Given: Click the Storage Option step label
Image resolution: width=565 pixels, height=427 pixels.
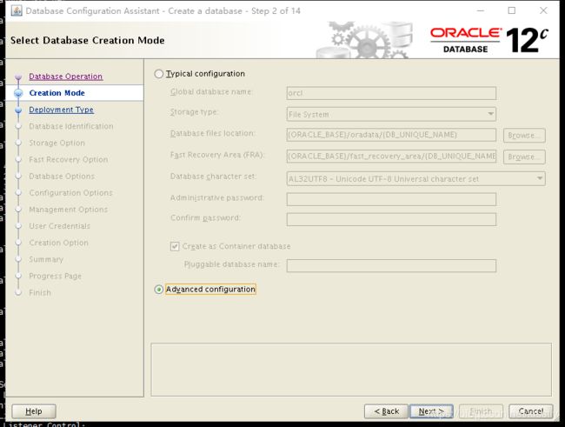Looking at the screenshot, I should (x=56, y=143).
